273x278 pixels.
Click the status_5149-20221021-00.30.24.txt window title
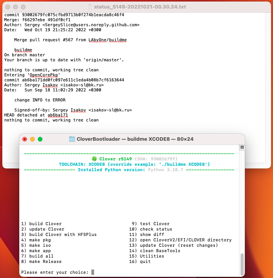coord(140,7)
